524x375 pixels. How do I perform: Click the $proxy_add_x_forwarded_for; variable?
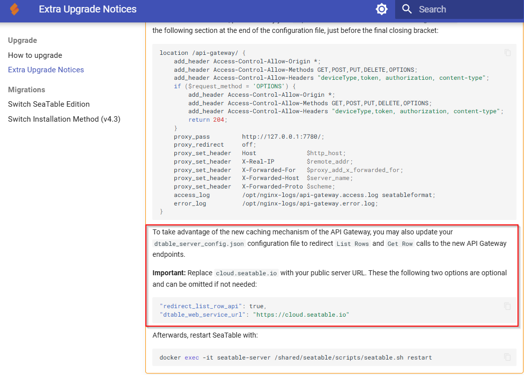[x=355, y=170]
